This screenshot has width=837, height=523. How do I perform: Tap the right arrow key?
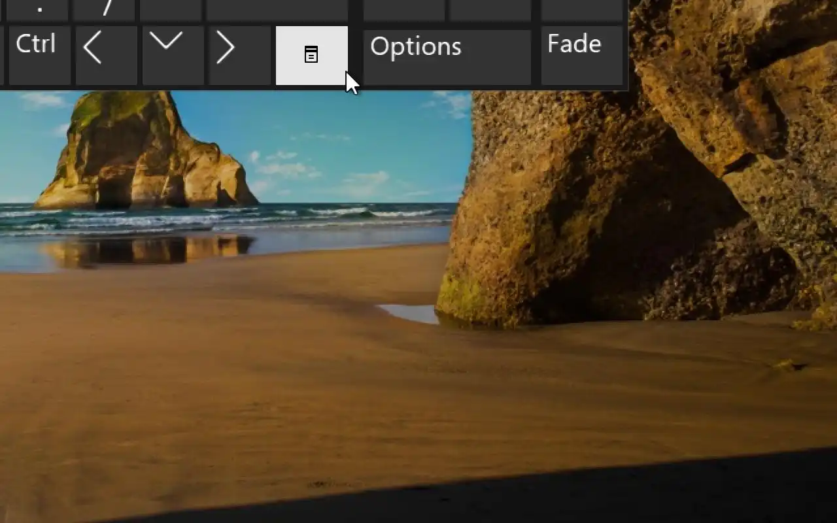pyautogui.click(x=240, y=56)
